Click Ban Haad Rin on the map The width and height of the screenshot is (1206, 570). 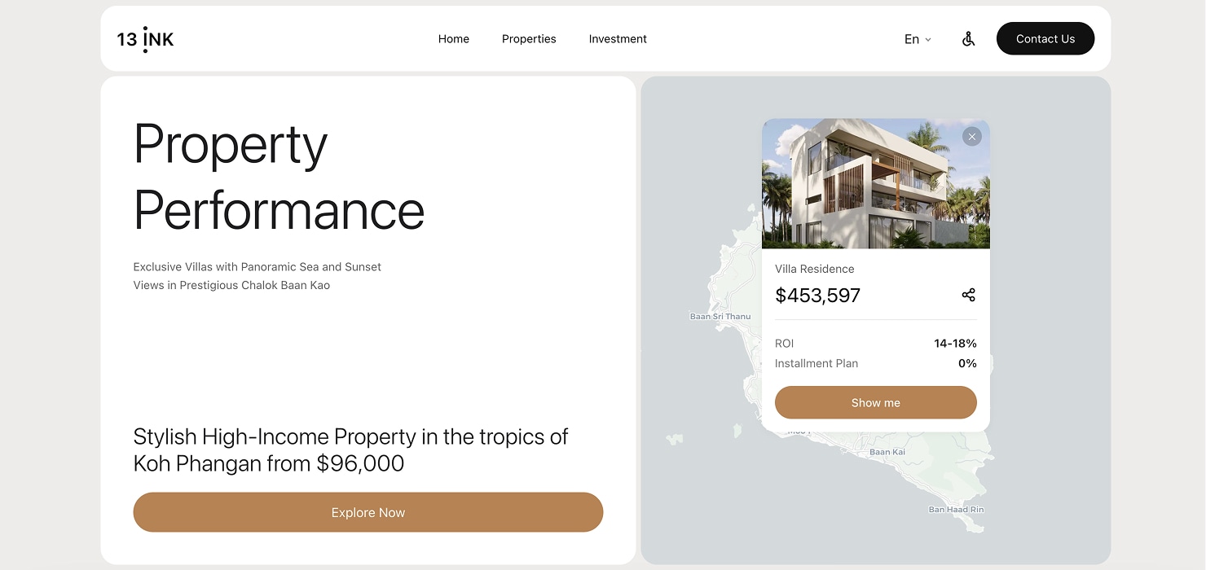[x=956, y=509]
